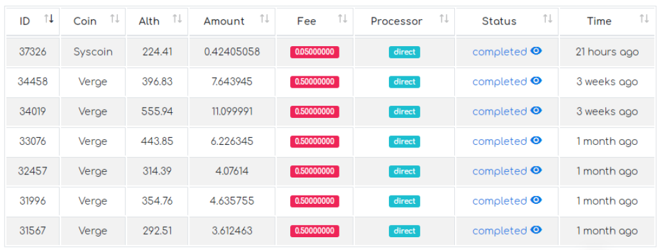Screen dimensions: 665x250
Task: Click the fee badge in row 32457
Action: (315, 172)
